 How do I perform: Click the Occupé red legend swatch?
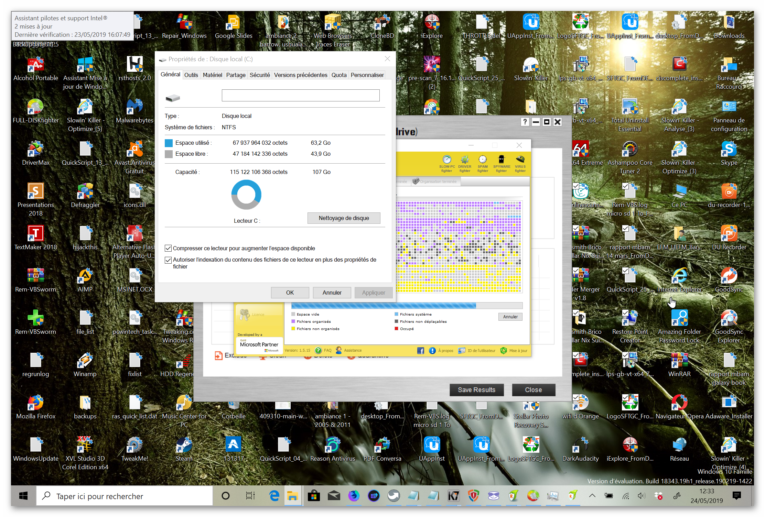pos(396,329)
